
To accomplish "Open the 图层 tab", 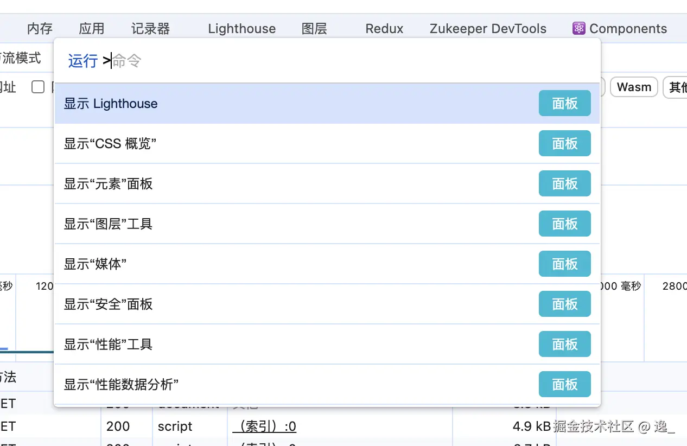I will pos(314,29).
